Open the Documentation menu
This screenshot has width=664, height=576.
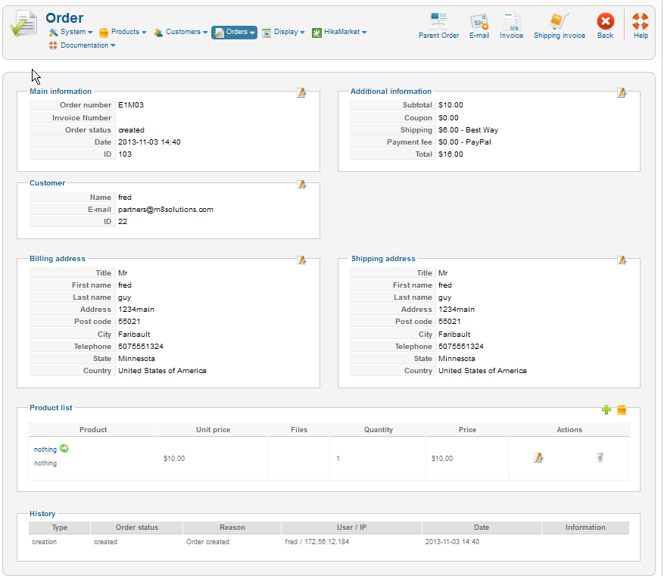point(83,45)
